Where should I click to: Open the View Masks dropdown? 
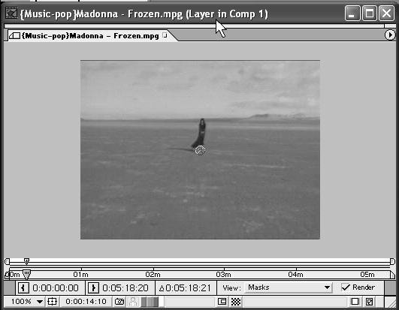(289, 287)
